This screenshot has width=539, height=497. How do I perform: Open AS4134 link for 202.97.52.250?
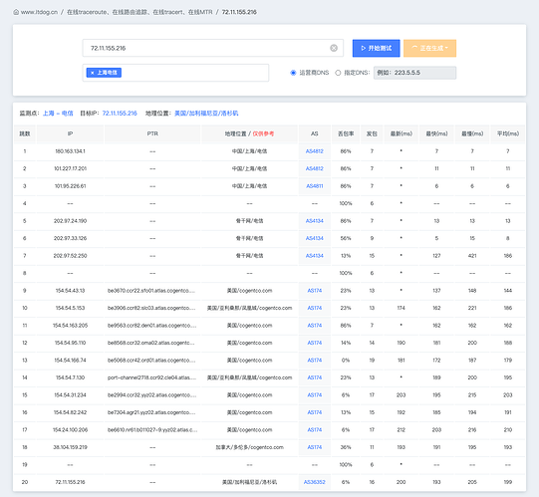click(315, 256)
